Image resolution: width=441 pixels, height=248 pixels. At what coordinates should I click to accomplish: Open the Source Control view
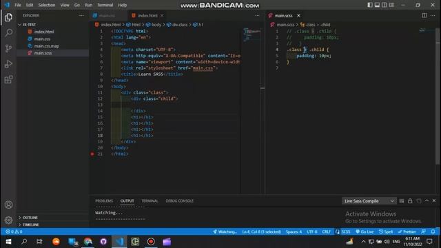8,48
